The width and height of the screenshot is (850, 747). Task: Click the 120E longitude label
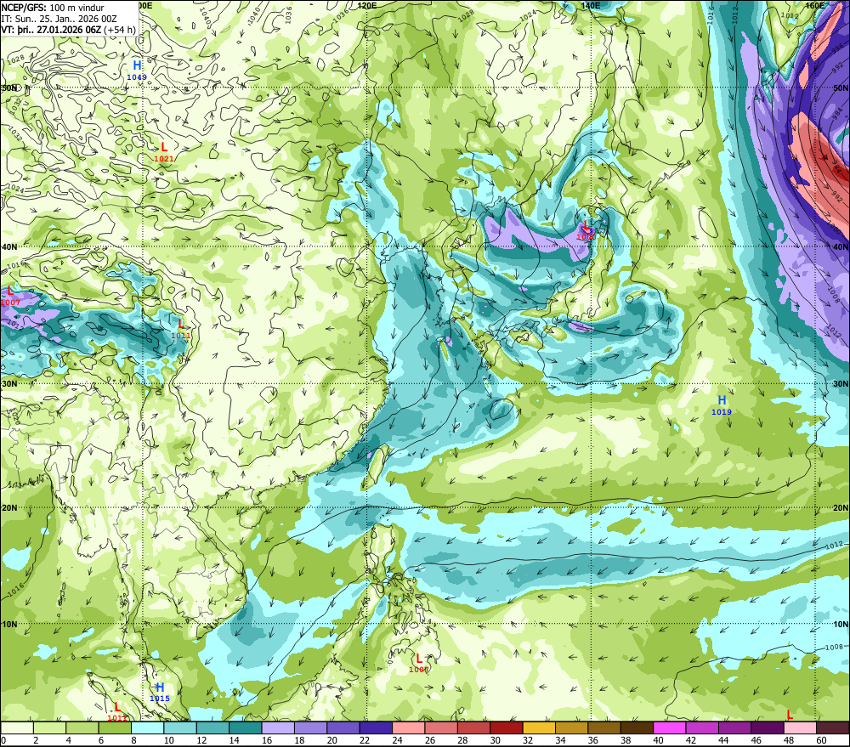367,5
